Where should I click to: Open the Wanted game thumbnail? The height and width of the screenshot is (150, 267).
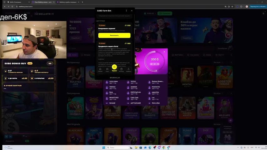click(x=206, y=77)
